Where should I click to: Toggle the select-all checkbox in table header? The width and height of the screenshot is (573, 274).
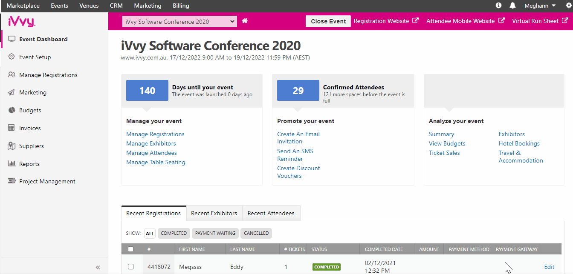pos(131,249)
